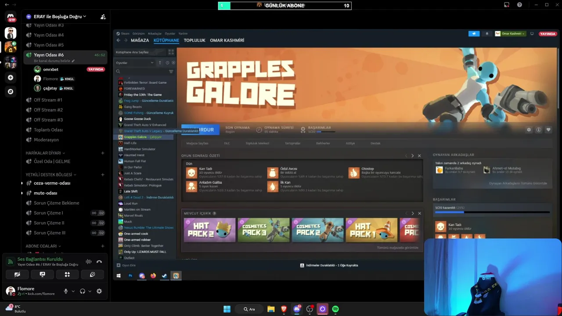Open Discord Explore servers compass icon
The width and height of the screenshot is (562, 316).
click(x=11, y=92)
